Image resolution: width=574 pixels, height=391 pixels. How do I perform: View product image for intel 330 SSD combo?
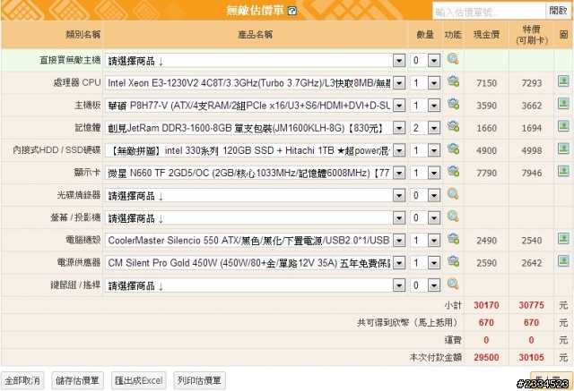563,149
